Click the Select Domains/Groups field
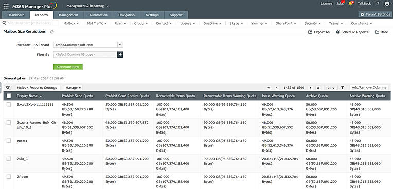393x189 pixels. 85,54
